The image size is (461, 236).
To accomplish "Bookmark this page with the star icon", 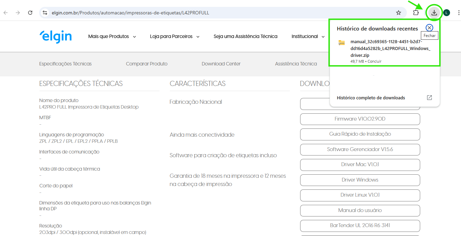I will click(x=398, y=13).
